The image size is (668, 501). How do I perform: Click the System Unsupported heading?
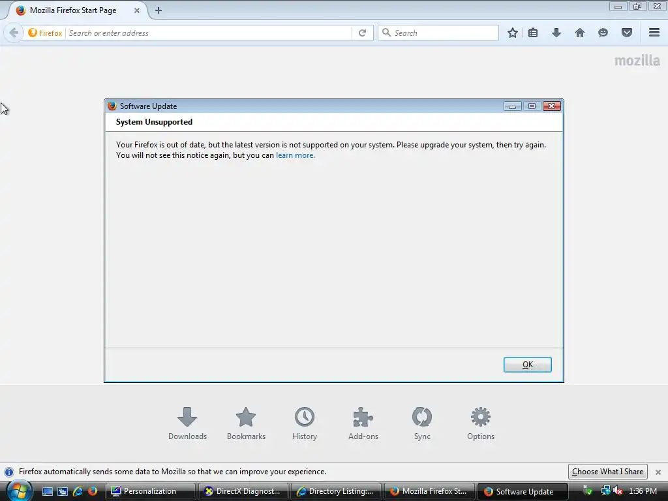(154, 122)
